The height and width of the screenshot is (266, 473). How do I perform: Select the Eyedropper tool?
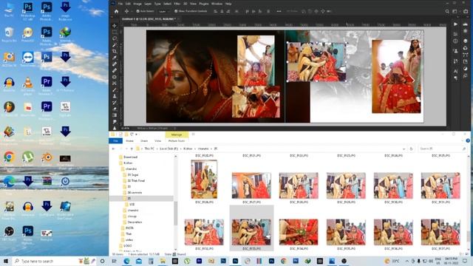[x=115, y=58]
